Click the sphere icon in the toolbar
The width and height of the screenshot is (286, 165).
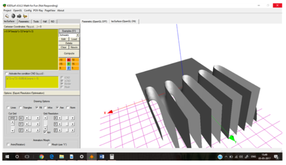click(13, 16)
